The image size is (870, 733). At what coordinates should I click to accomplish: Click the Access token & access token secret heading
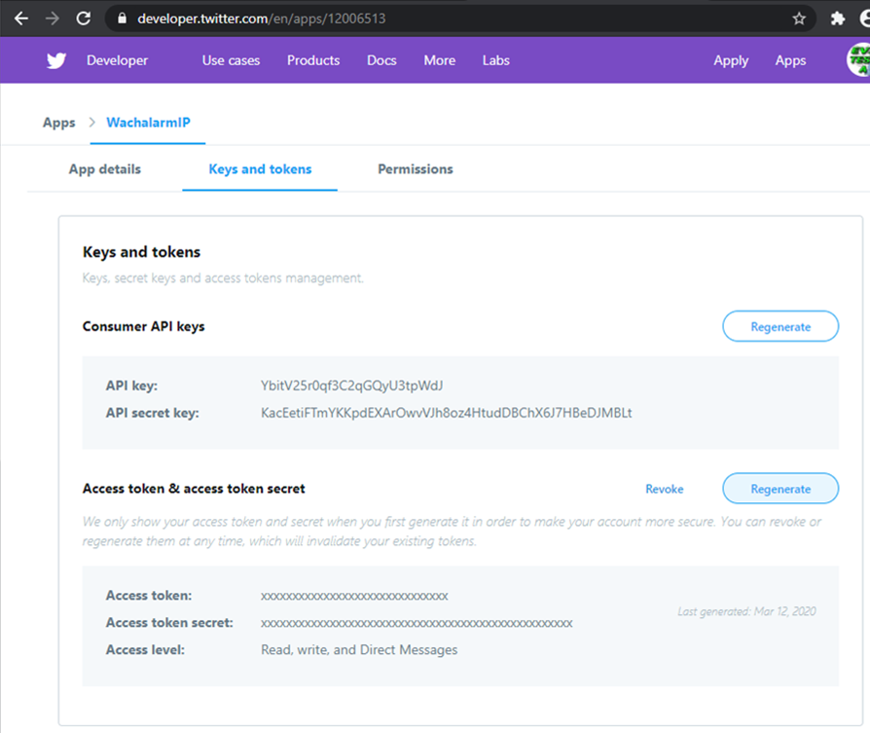[x=194, y=489]
